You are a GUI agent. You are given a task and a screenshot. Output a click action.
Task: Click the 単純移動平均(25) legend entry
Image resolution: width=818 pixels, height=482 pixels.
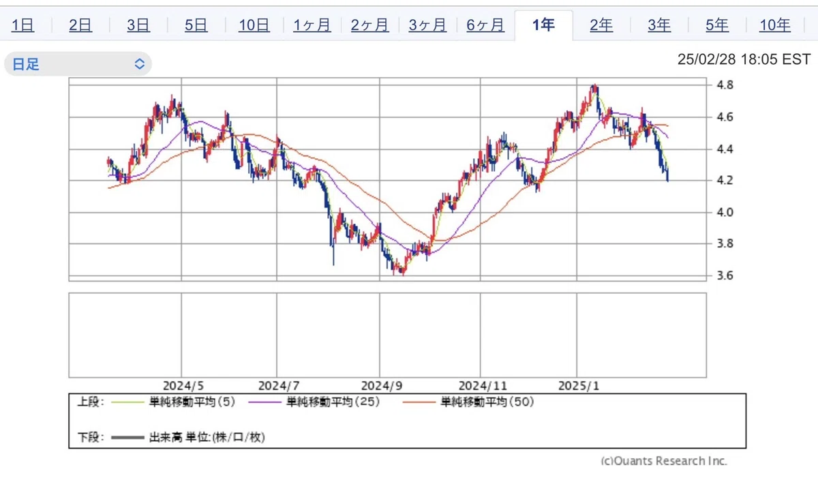point(314,402)
